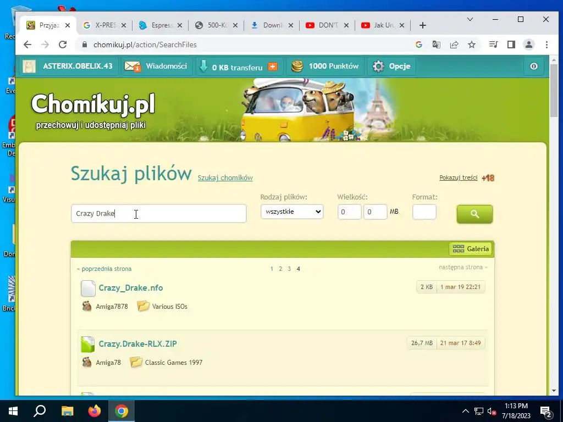Open Chrome three-dot menu

tap(547, 45)
